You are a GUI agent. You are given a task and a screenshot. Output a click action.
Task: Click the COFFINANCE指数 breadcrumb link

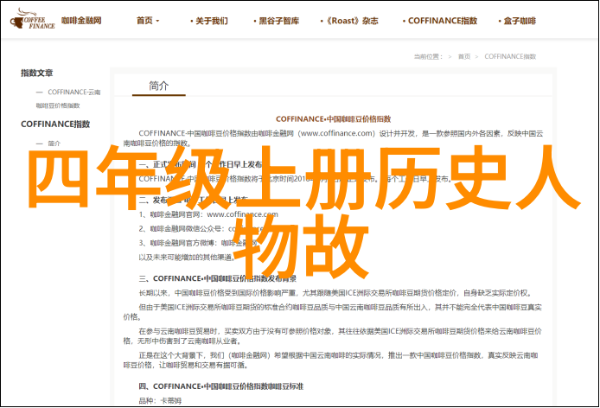point(510,57)
